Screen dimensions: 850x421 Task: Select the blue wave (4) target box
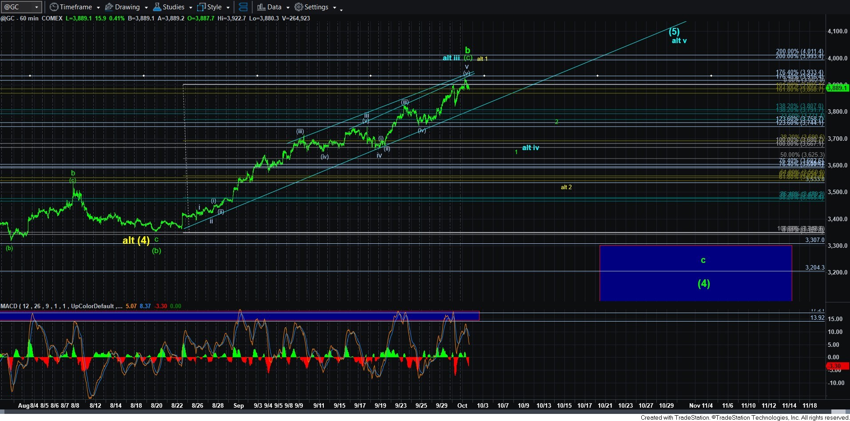(x=695, y=273)
